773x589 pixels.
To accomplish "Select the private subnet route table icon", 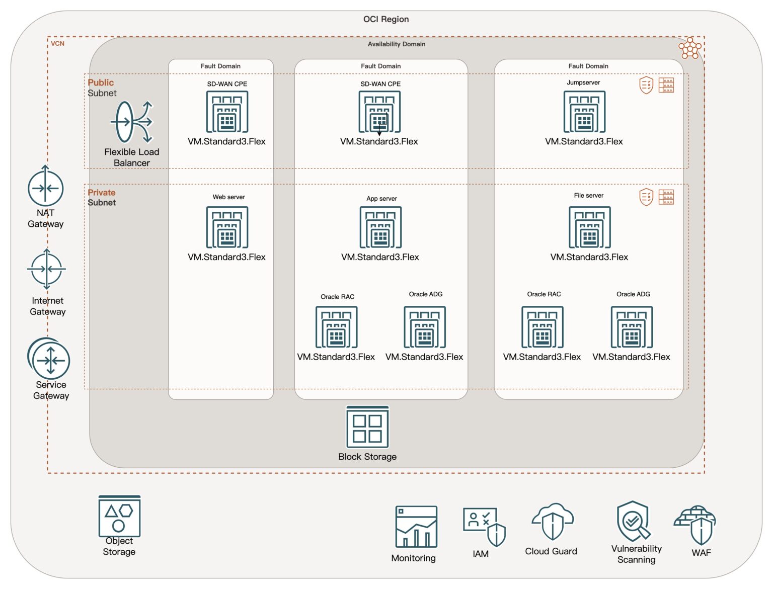I will 666,197.
